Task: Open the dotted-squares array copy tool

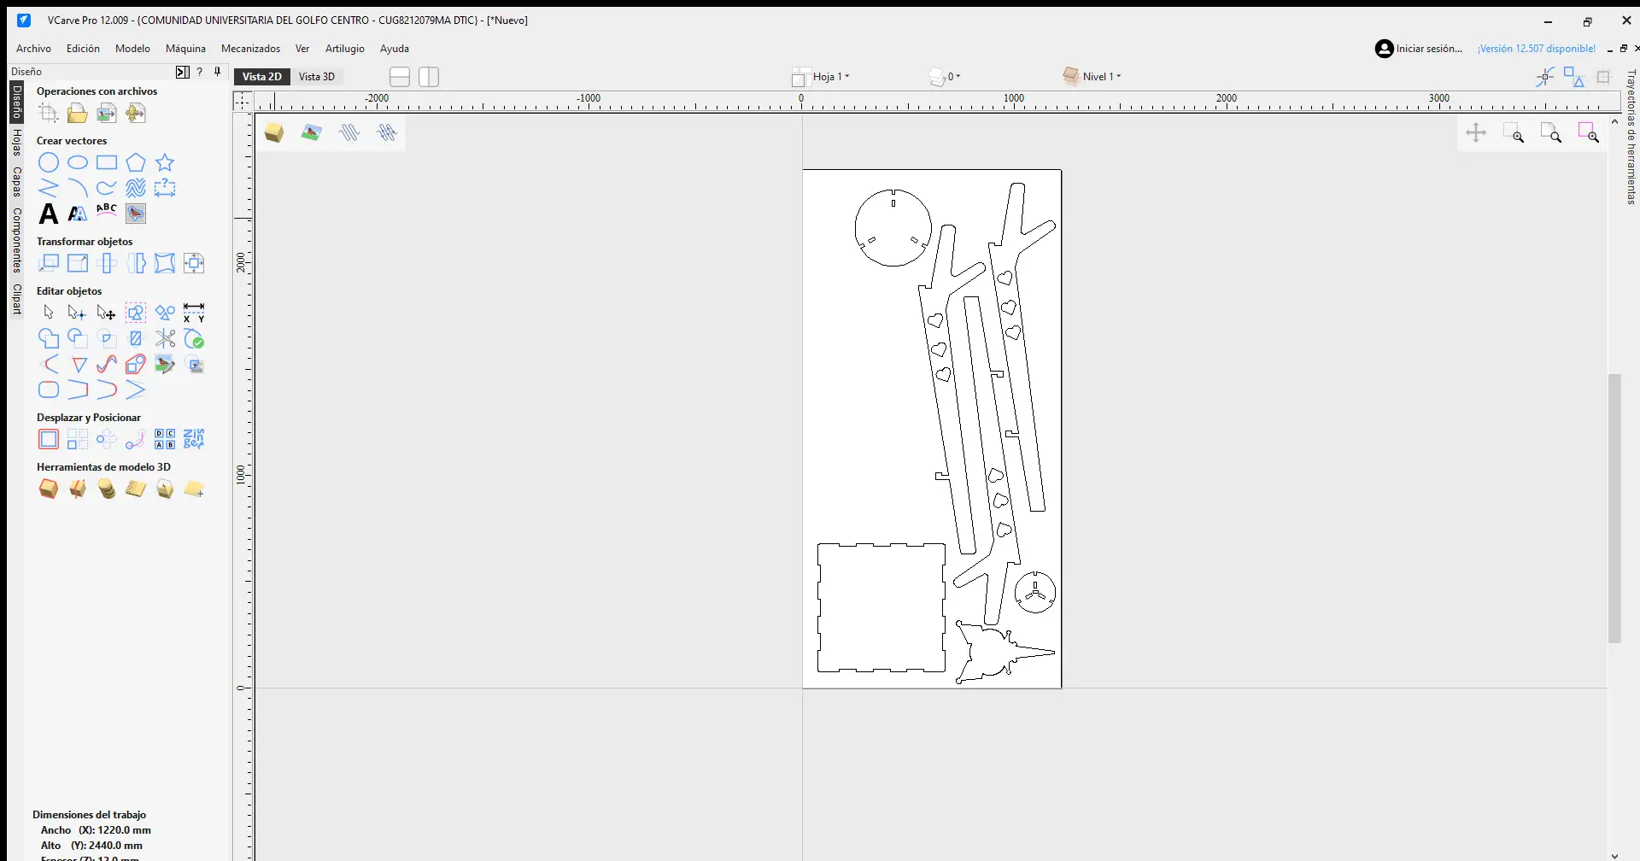Action: coord(78,439)
